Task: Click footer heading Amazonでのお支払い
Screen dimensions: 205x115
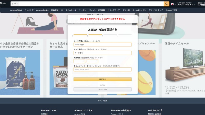Action: (121, 110)
